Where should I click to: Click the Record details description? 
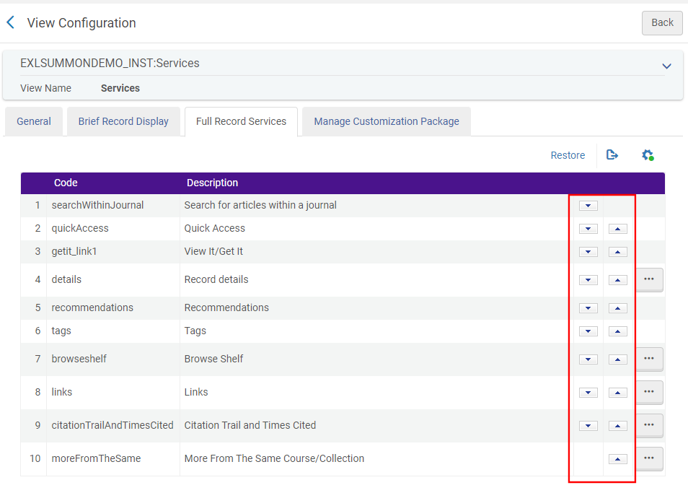coord(216,279)
